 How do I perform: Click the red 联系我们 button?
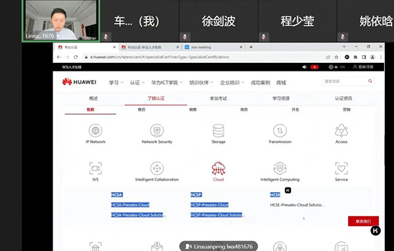(x=363, y=221)
